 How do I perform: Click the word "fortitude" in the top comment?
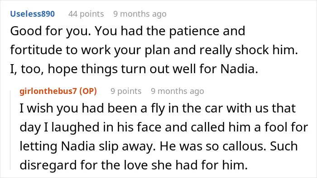(36, 50)
